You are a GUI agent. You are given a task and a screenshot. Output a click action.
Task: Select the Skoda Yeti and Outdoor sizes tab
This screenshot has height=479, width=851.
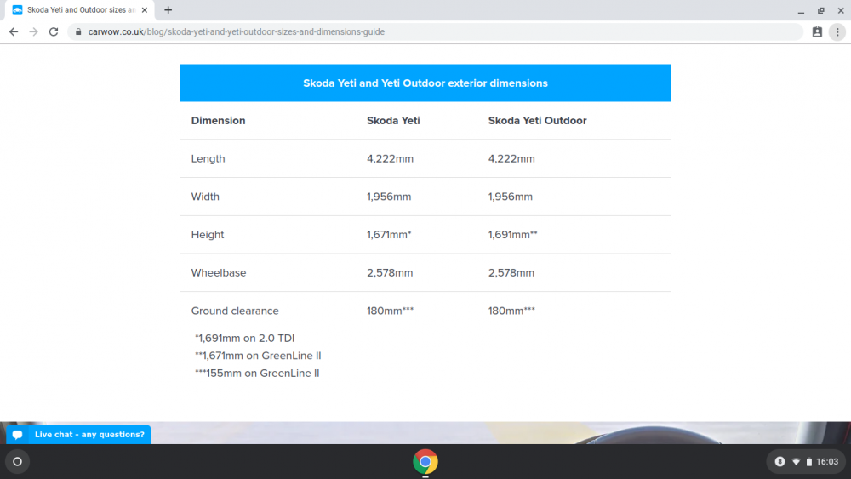80,9
